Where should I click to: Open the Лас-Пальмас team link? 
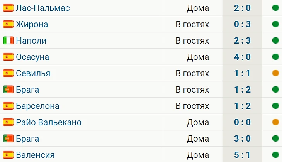tap(43, 8)
